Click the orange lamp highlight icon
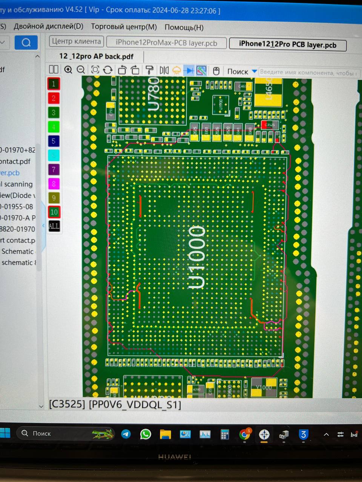This screenshot has height=482, width=362. click(176, 71)
